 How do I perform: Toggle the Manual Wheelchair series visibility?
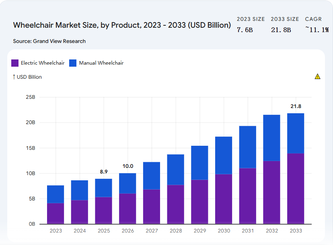96,63
